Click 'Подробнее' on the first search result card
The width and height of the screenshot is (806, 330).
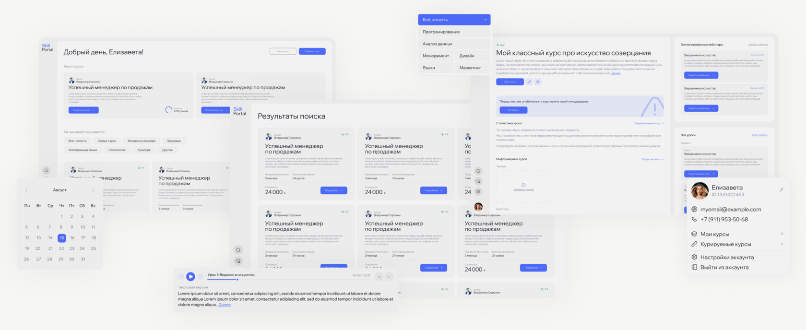[333, 190]
